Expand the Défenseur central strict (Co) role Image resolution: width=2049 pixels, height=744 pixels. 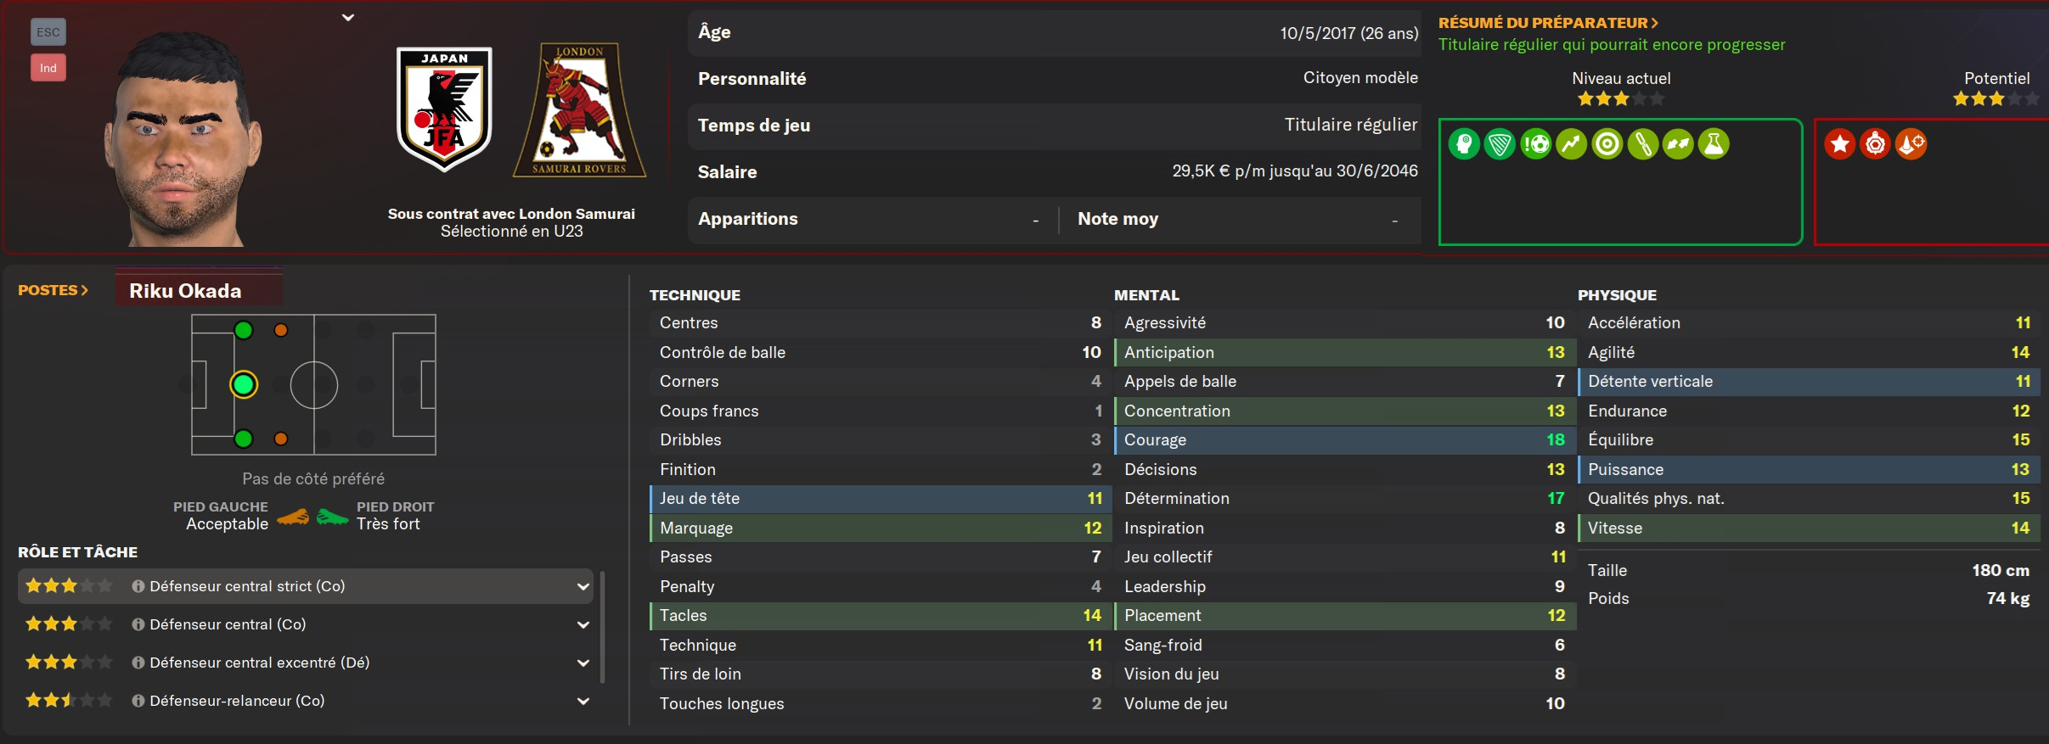coord(583,586)
